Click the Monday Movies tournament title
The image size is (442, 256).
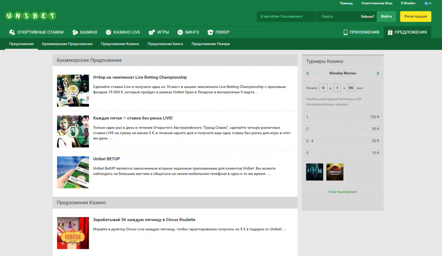[343, 73]
